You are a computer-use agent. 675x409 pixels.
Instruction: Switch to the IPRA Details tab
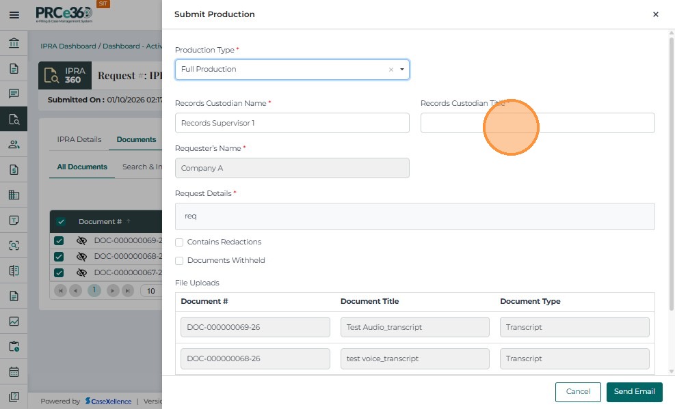(x=79, y=140)
